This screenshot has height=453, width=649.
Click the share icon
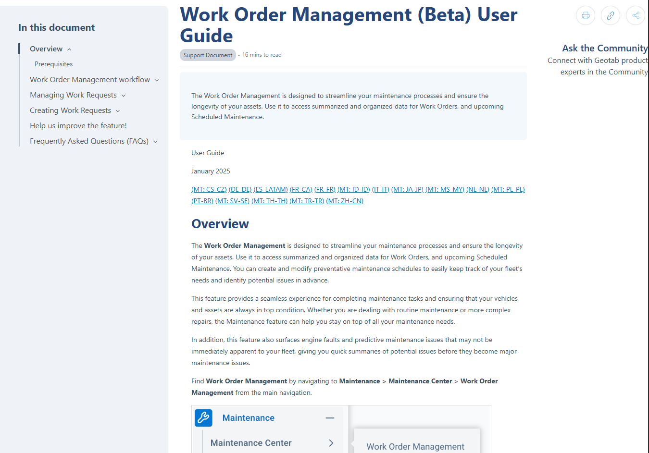click(636, 15)
